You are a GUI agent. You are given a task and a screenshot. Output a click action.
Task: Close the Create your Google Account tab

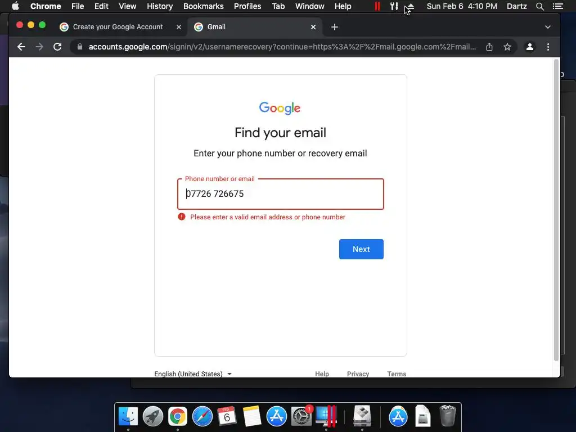point(179,27)
